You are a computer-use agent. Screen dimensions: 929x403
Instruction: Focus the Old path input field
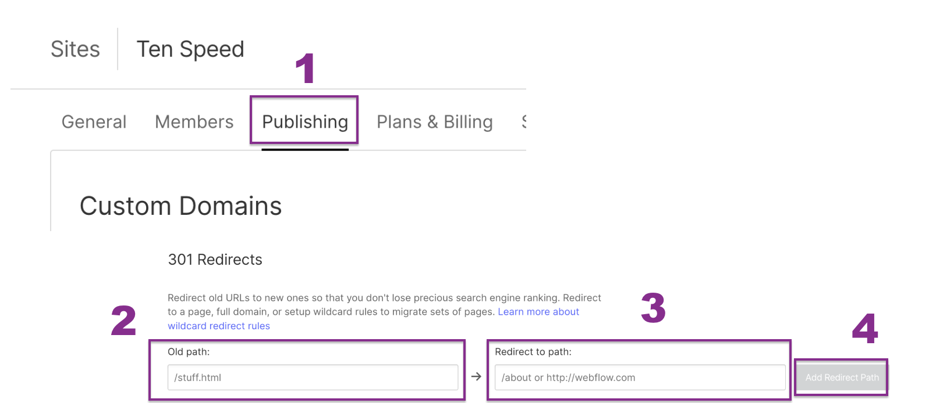point(313,377)
